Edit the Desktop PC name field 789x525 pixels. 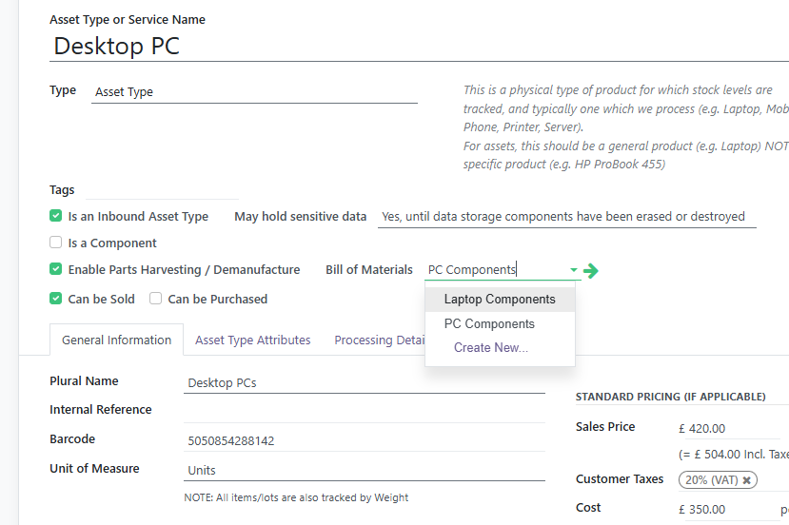tap(419, 46)
